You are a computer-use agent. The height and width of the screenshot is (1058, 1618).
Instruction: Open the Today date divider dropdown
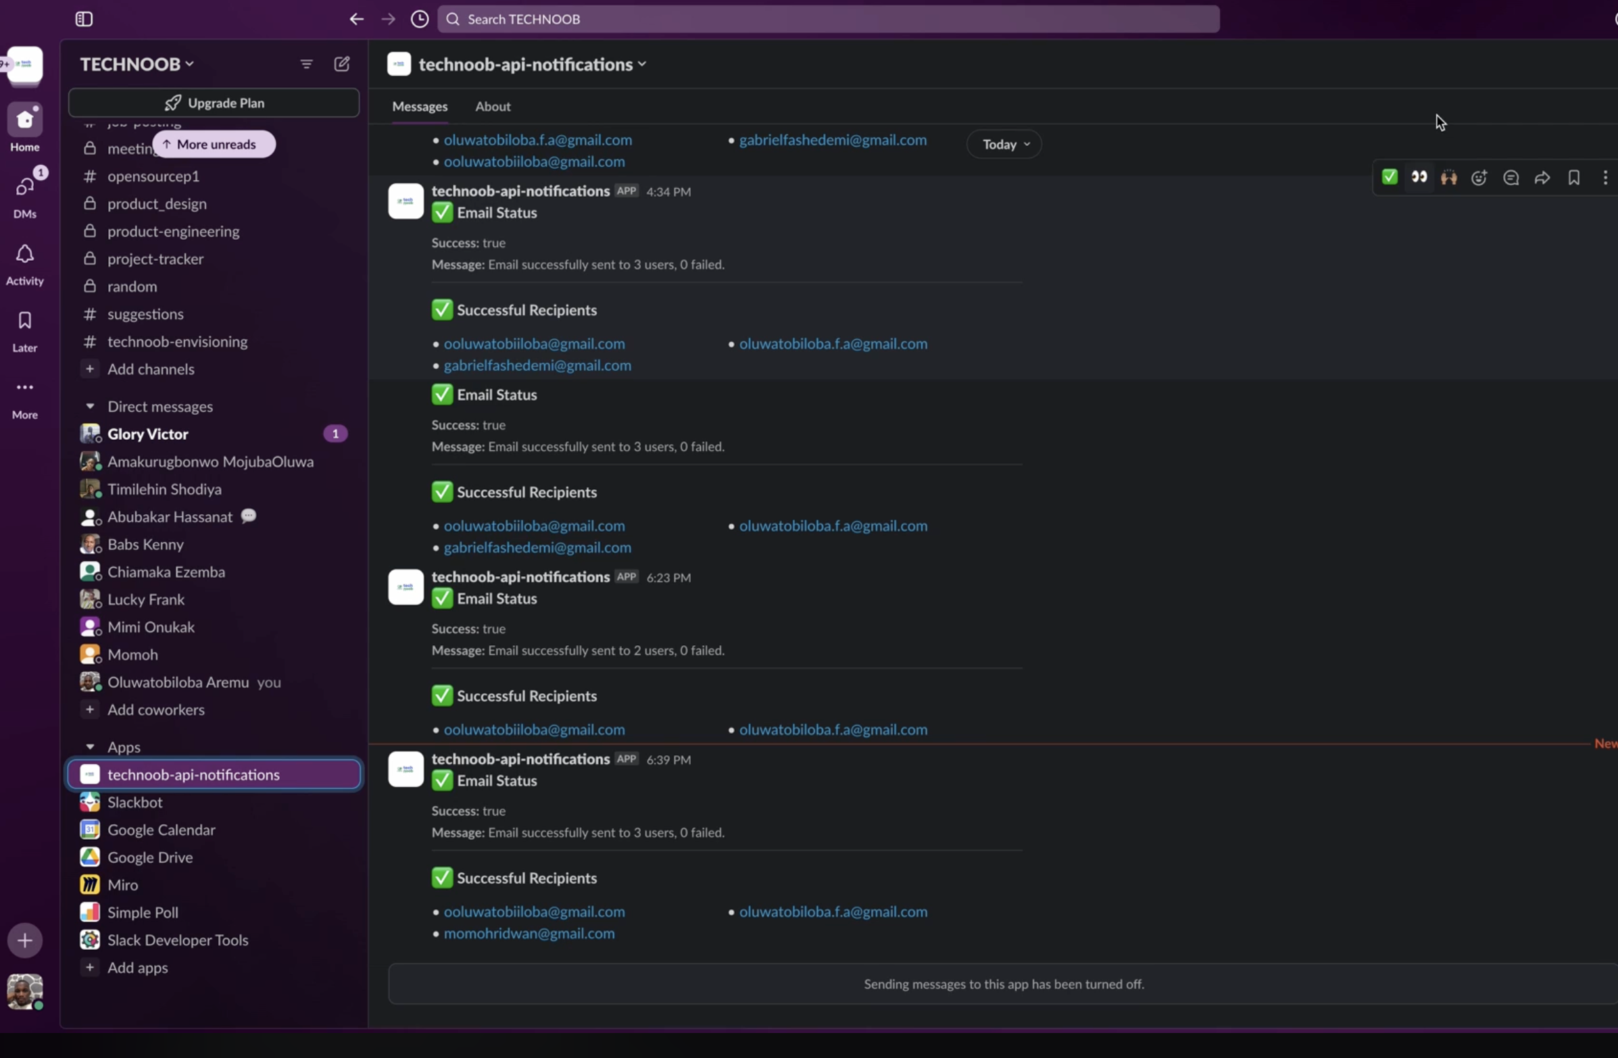tap(1004, 144)
